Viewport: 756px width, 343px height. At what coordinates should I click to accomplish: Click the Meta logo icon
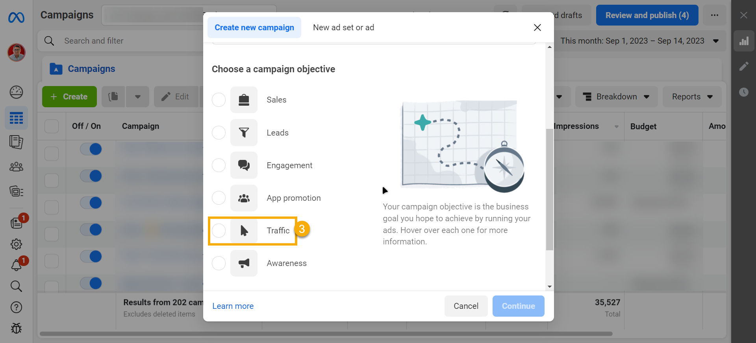point(16,17)
